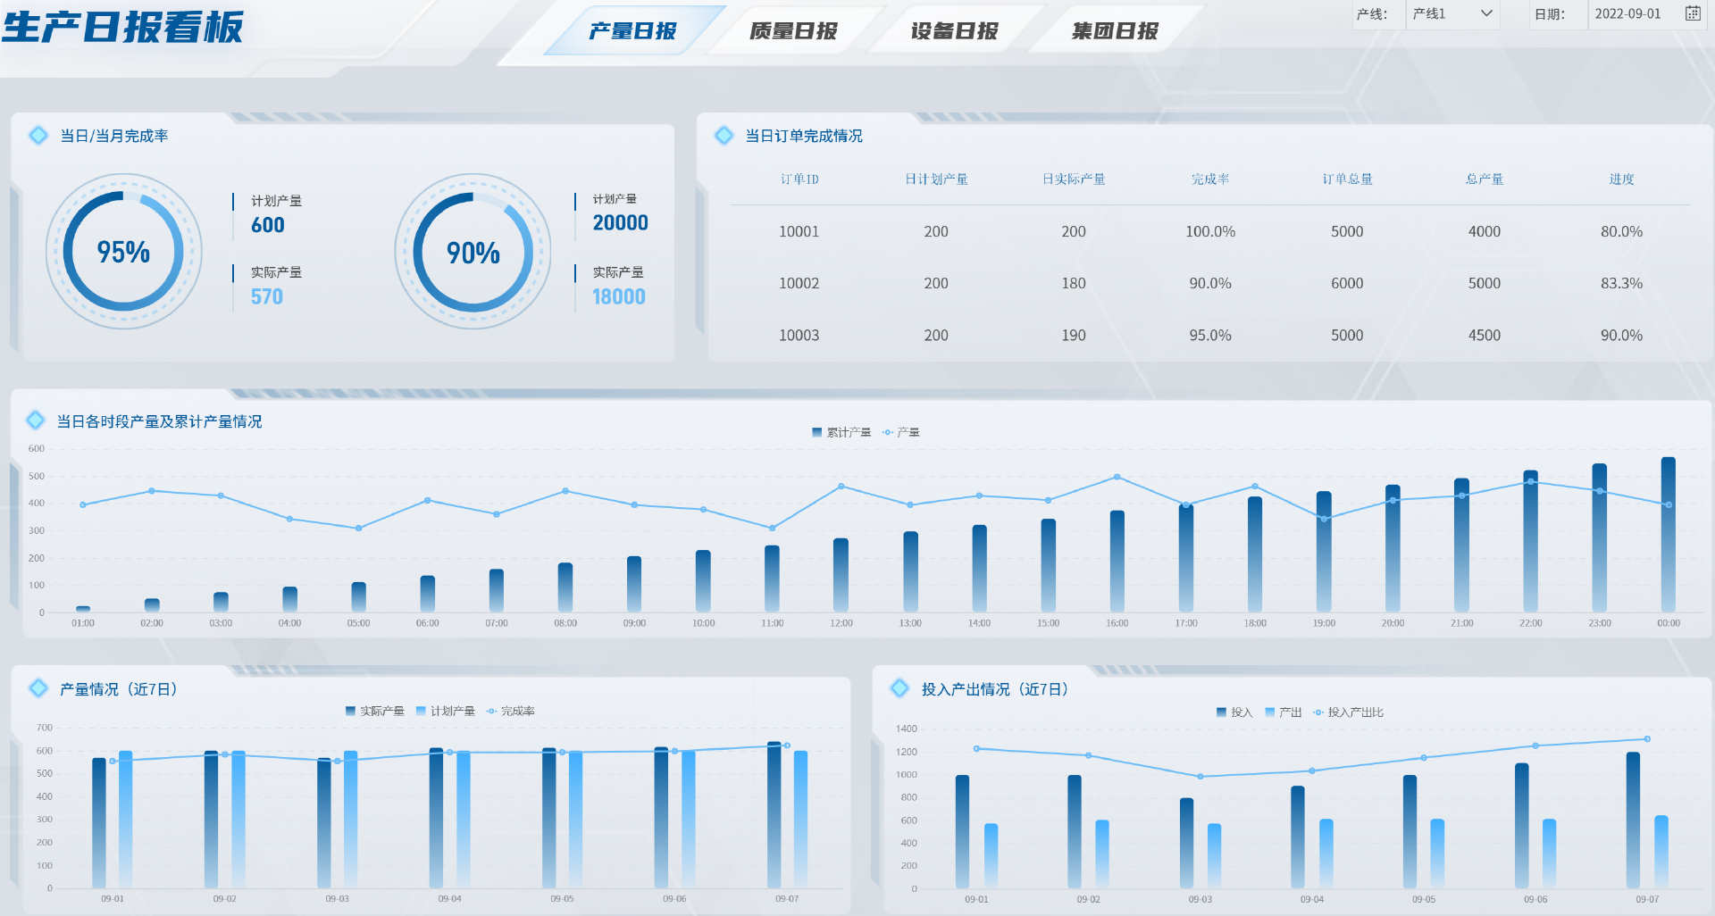Click the diamond icon beside 产量情况(近7日)
Viewport: 1715px width, 916px height.
coord(38,688)
